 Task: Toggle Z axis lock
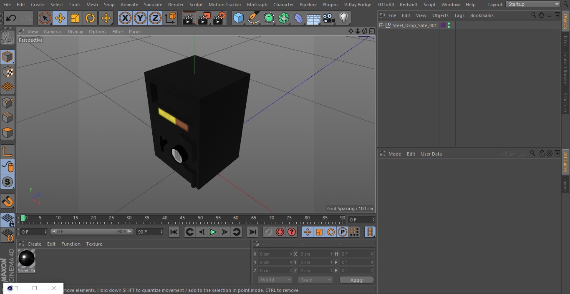click(x=155, y=18)
